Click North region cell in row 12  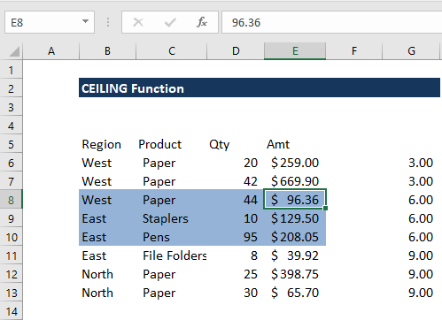click(x=107, y=274)
